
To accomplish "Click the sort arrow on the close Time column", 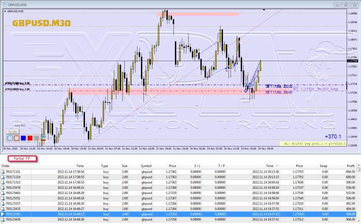I will pyautogui.click(x=277, y=166).
